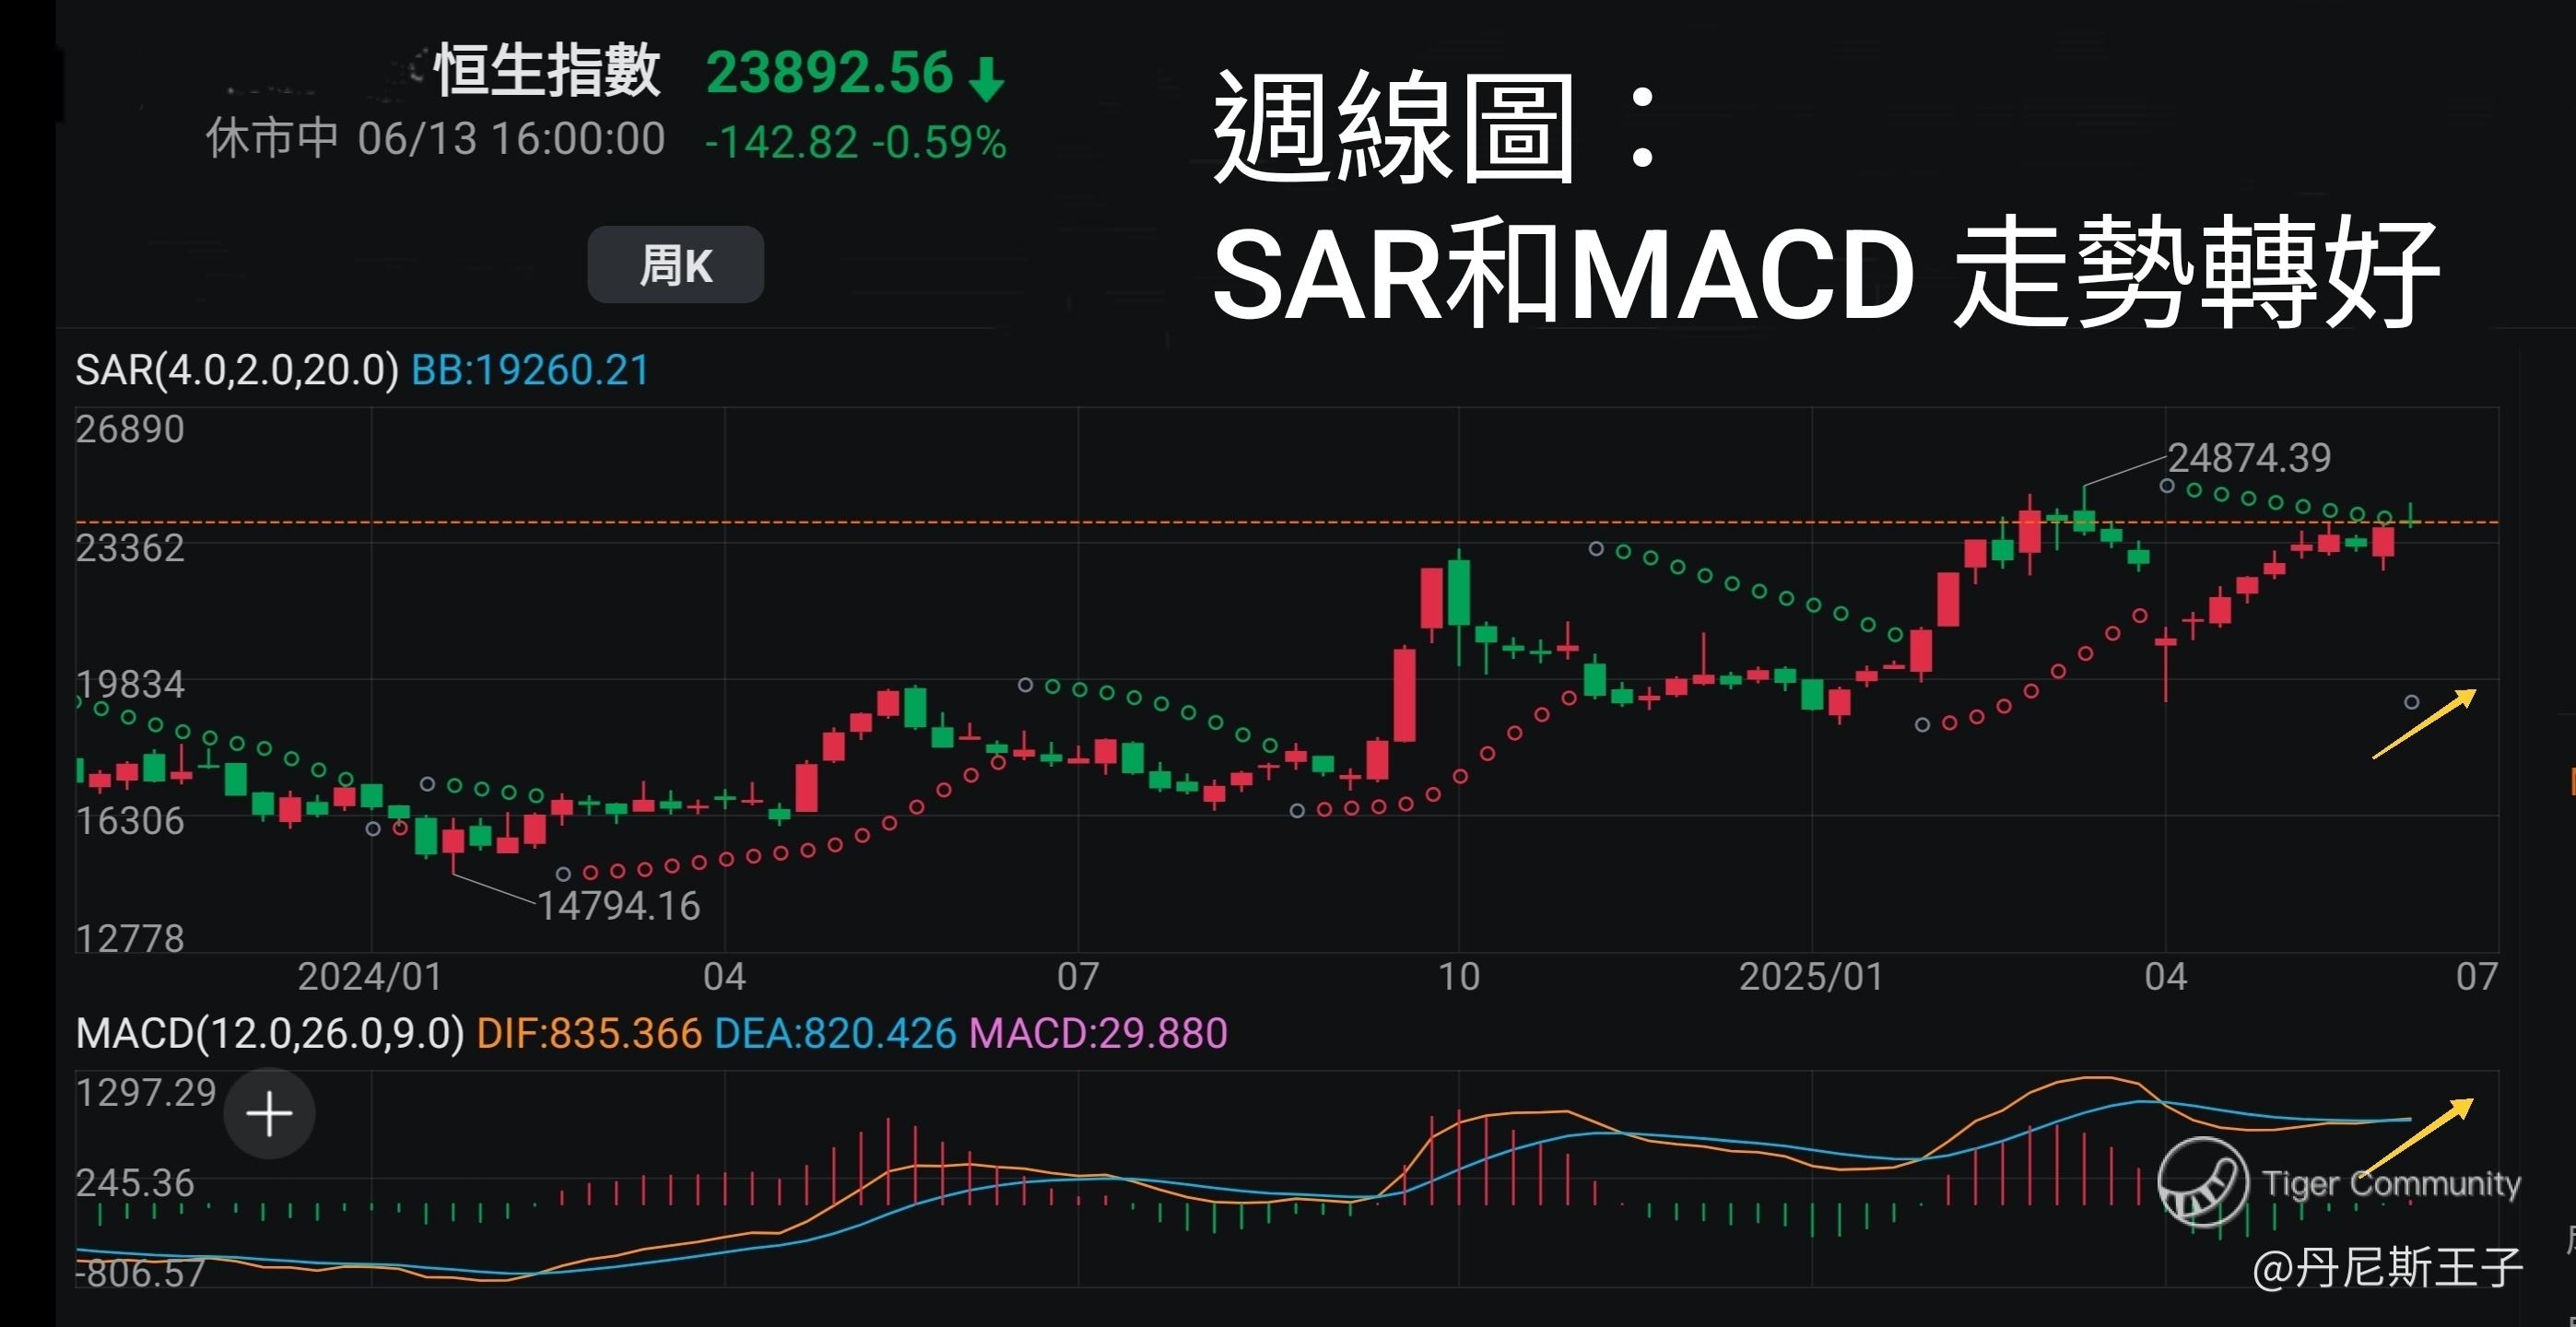Click the change value -142.82 -0.59%
Viewport: 2576px width, 1327px height.
coord(855,142)
